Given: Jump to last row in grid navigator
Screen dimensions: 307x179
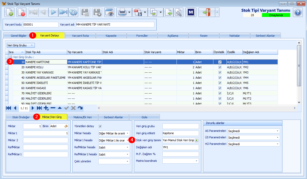Looking at the screenshot, I should coord(39,108).
